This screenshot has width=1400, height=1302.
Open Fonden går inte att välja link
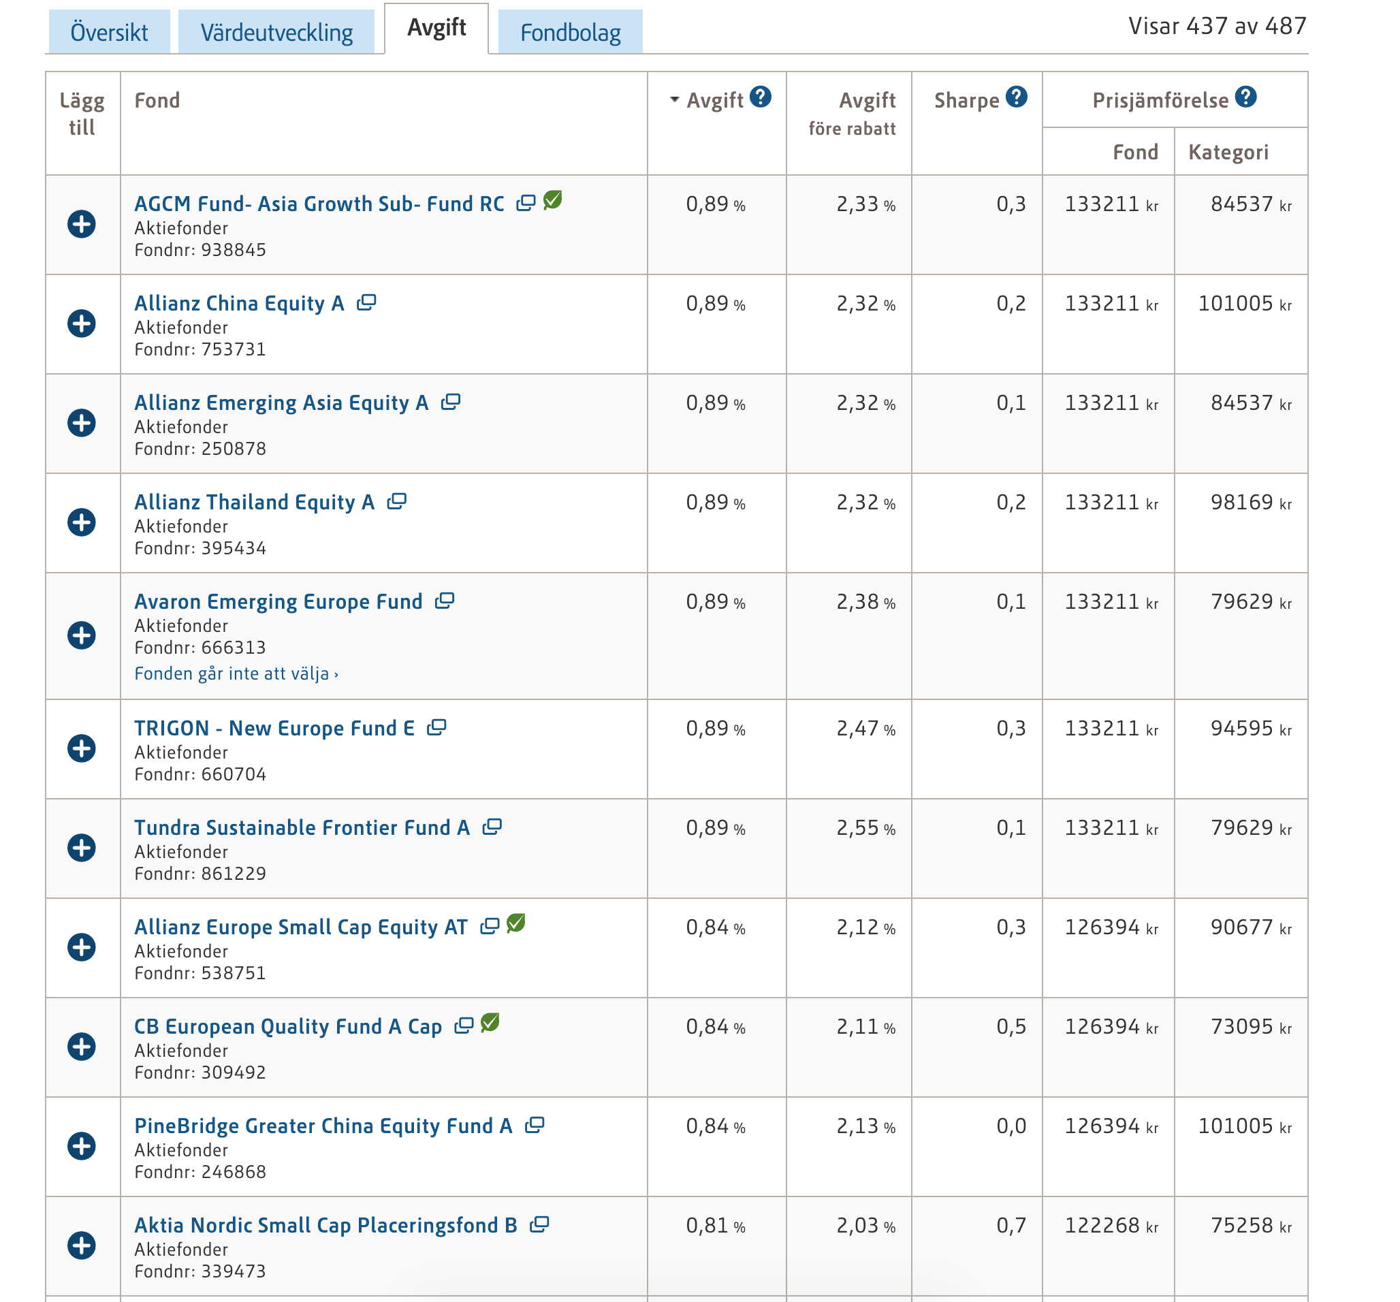(236, 674)
